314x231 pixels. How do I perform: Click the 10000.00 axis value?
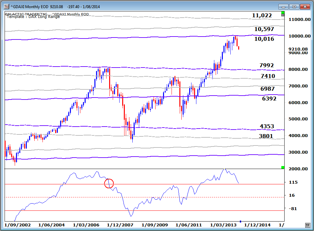(x=299, y=36)
